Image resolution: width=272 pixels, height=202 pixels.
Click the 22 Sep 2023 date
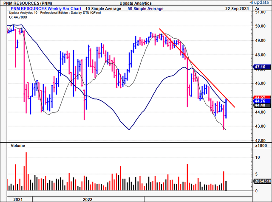point(237,8)
